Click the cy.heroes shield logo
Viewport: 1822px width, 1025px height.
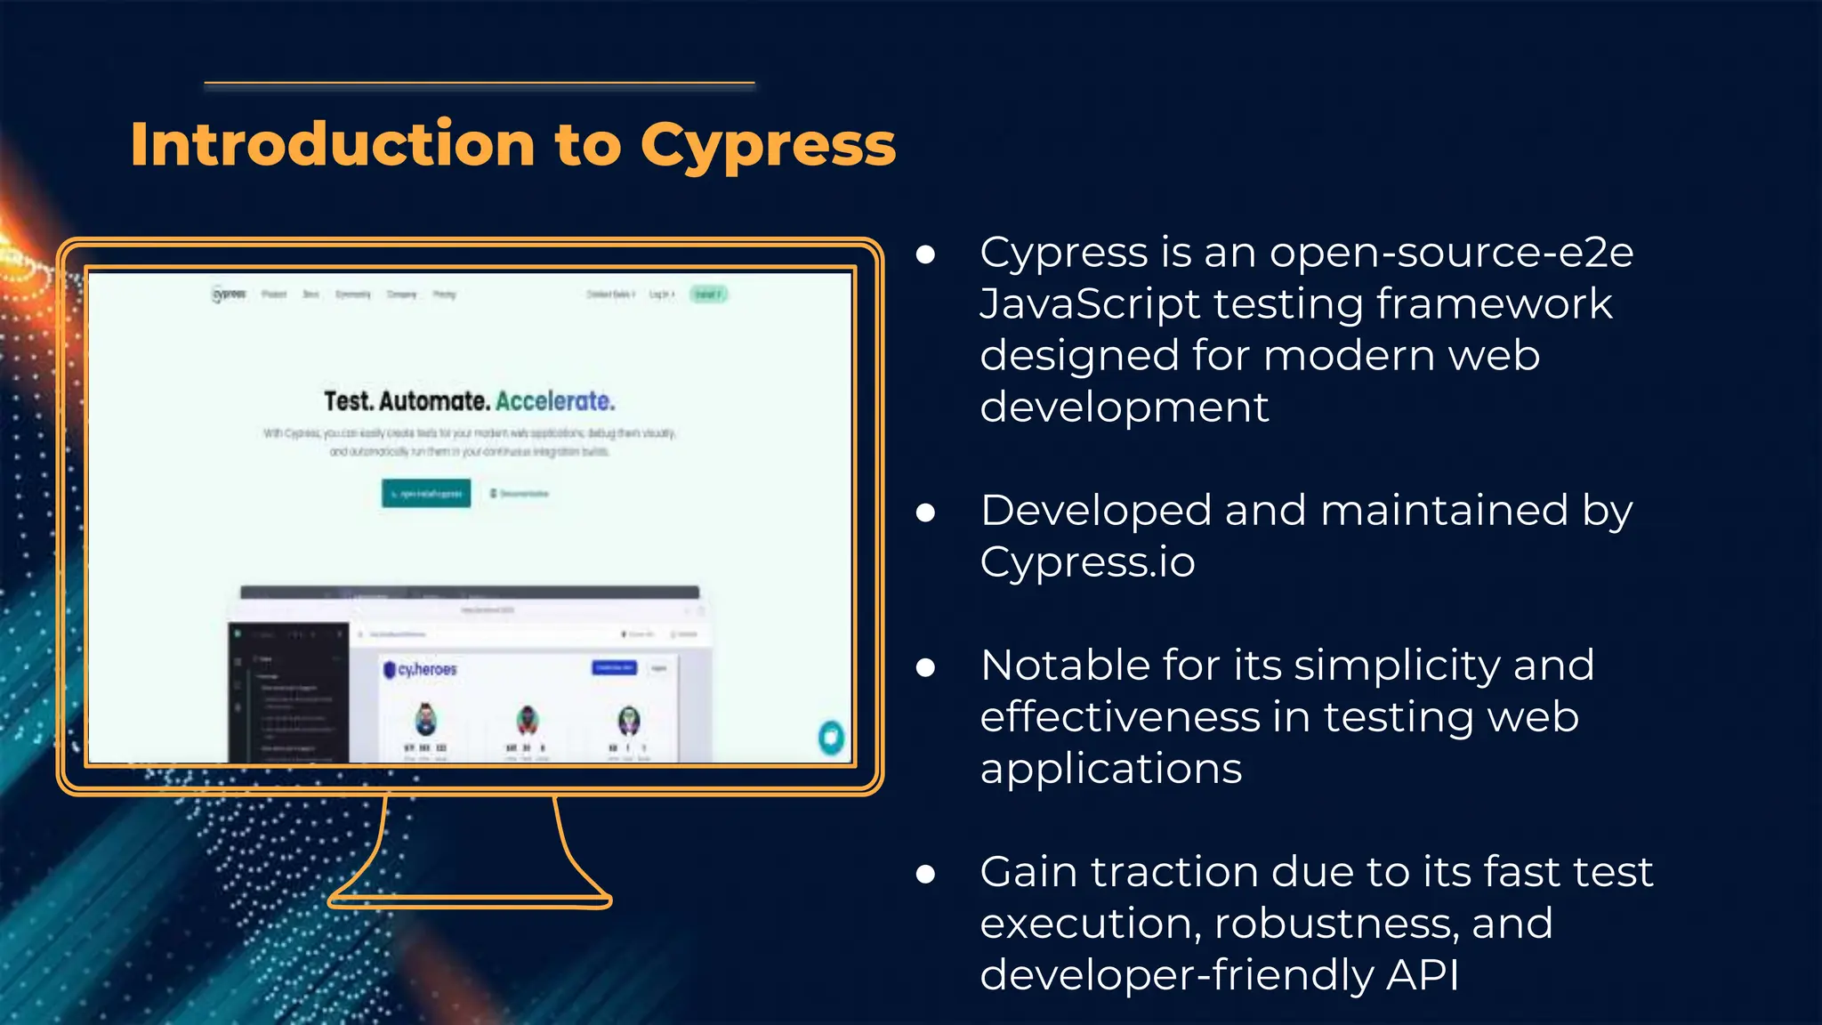pos(390,670)
